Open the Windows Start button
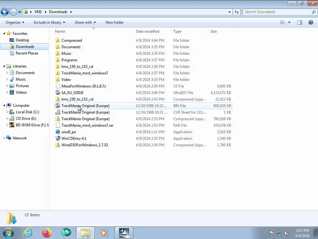This screenshot has height=239, width=318. pyautogui.click(x=8, y=233)
